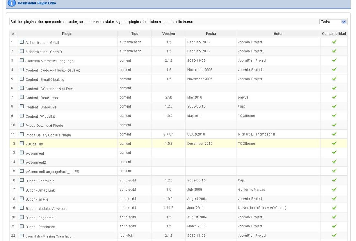
Task: Click version 1.11.3 cell
Action: [x=169, y=208]
